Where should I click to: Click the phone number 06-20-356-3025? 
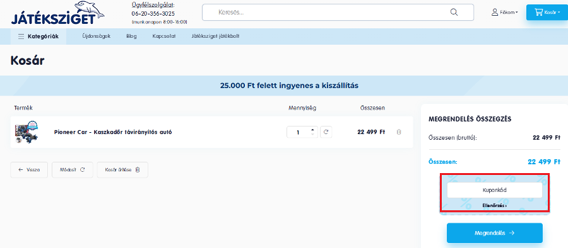pyautogui.click(x=153, y=14)
